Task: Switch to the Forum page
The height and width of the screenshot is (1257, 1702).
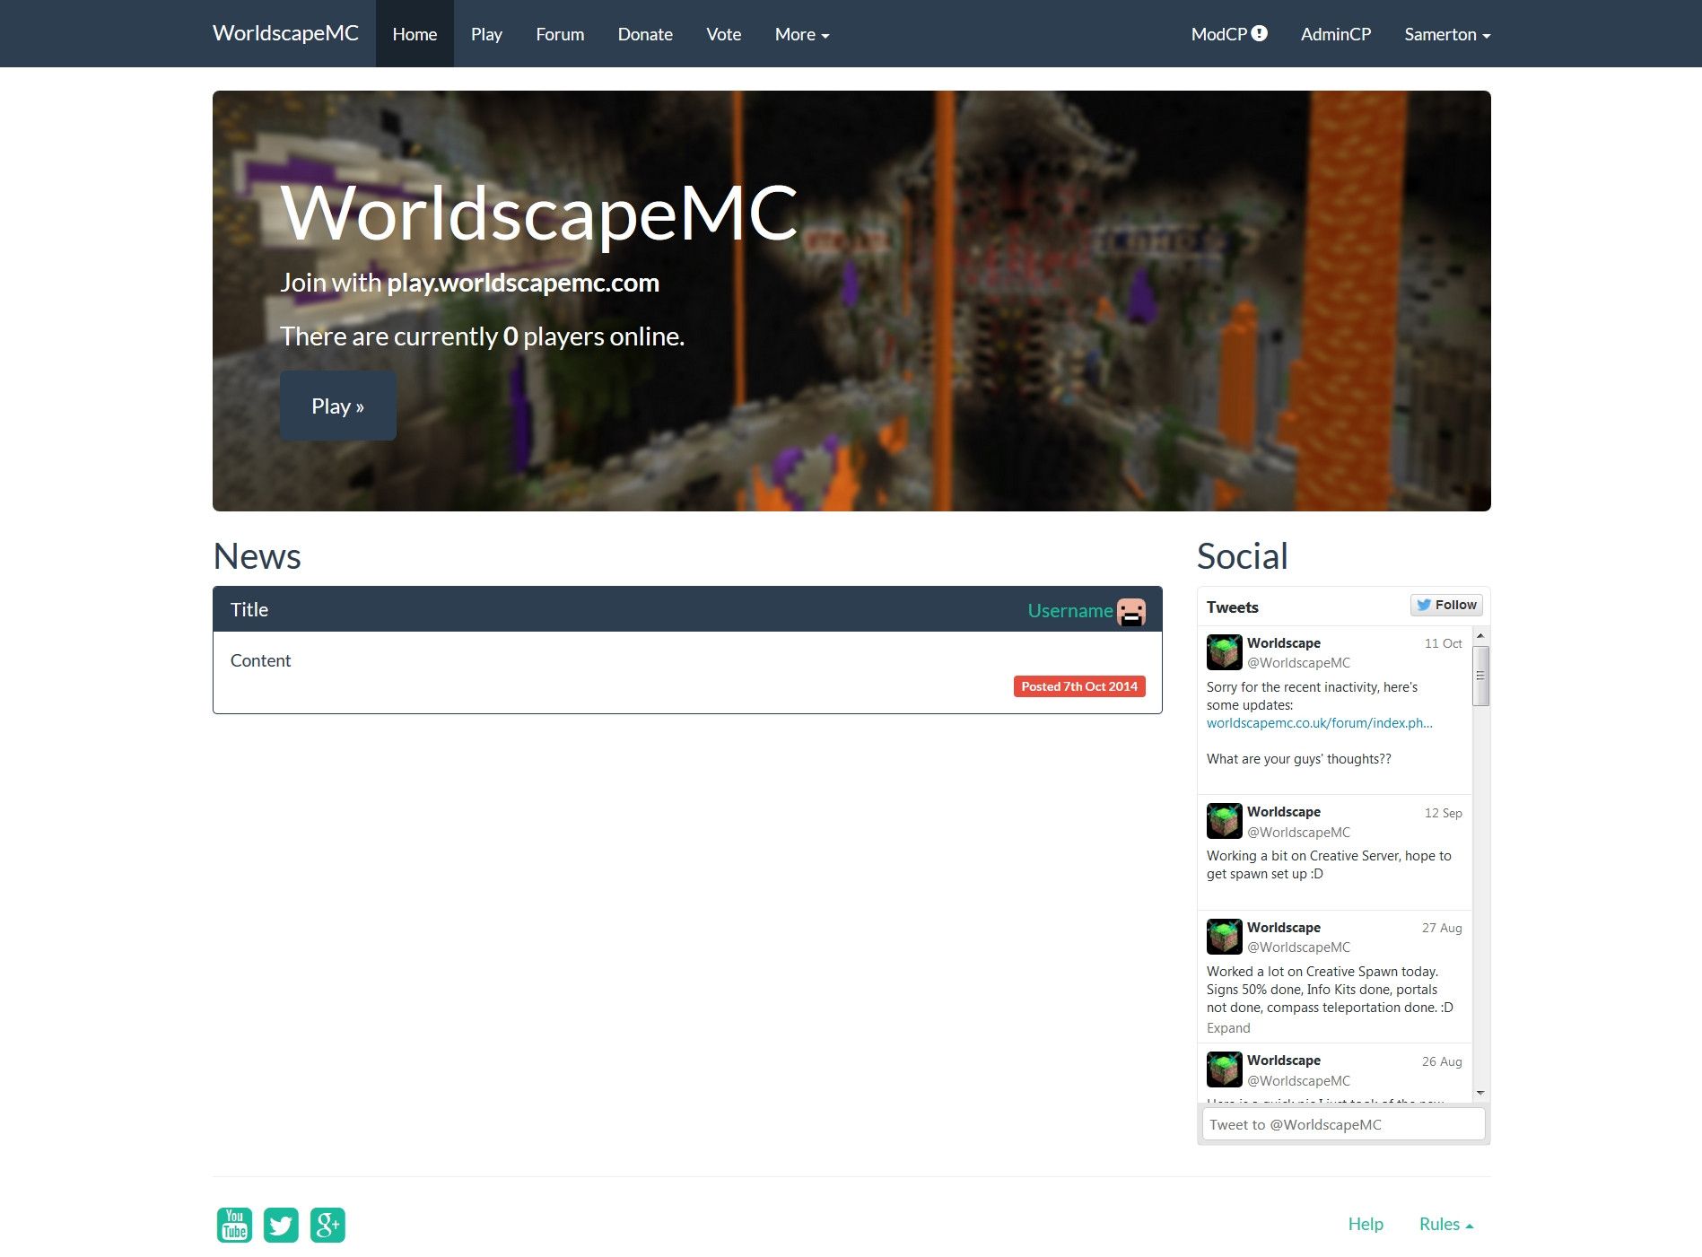Action: [x=559, y=34]
